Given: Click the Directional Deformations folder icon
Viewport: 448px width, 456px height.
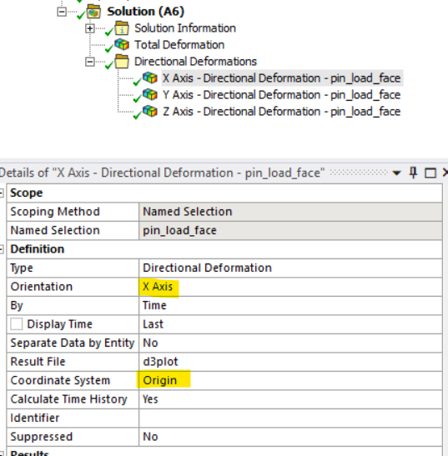Looking at the screenshot, I should pyautogui.click(x=122, y=61).
